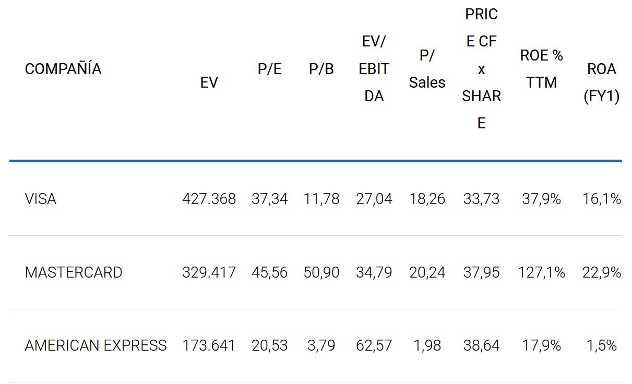The image size is (632, 384).
Task: Click the EV column header
Action: point(209,82)
